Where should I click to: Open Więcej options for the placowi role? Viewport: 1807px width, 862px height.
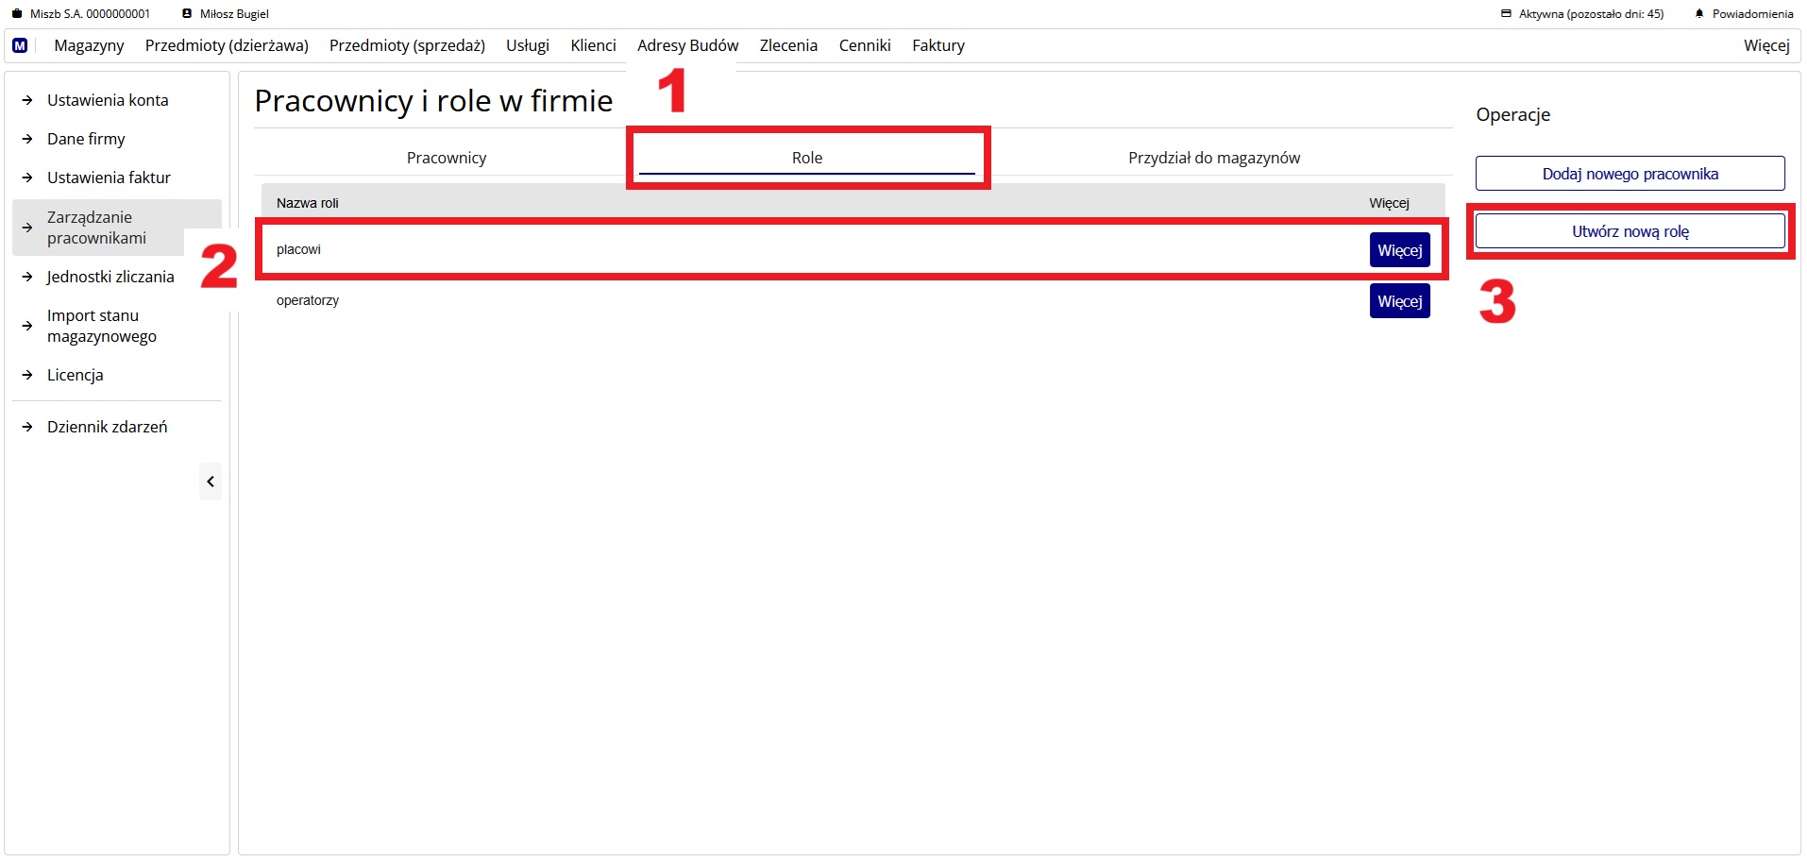click(x=1399, y=250)
